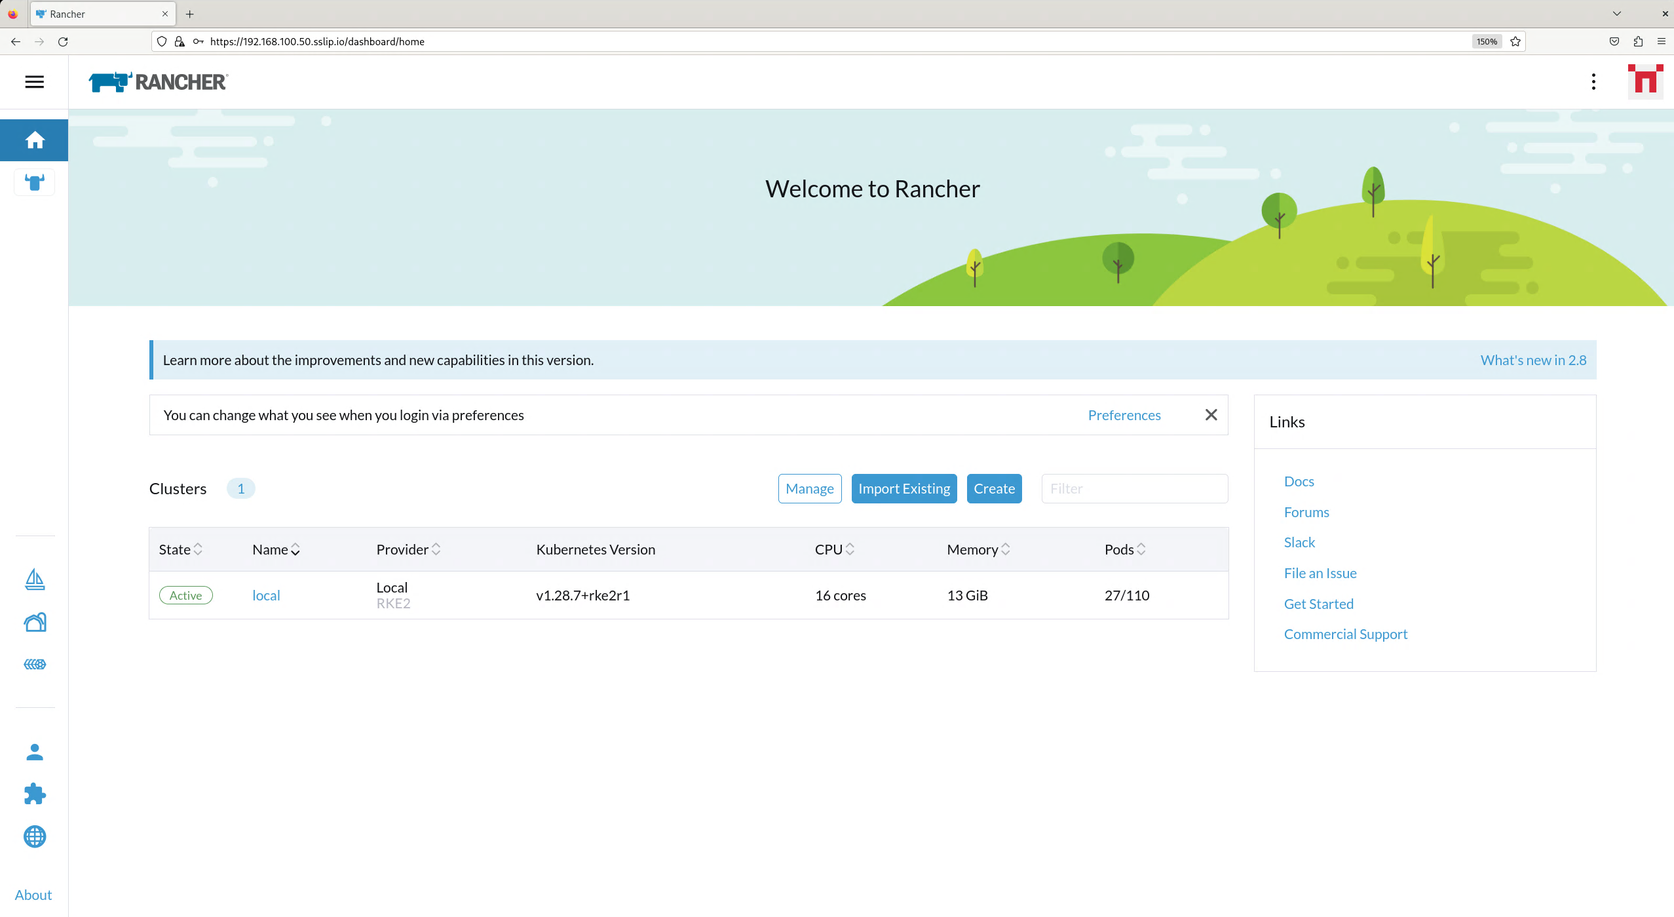Sort clusters by Name column

click(276, 549)
